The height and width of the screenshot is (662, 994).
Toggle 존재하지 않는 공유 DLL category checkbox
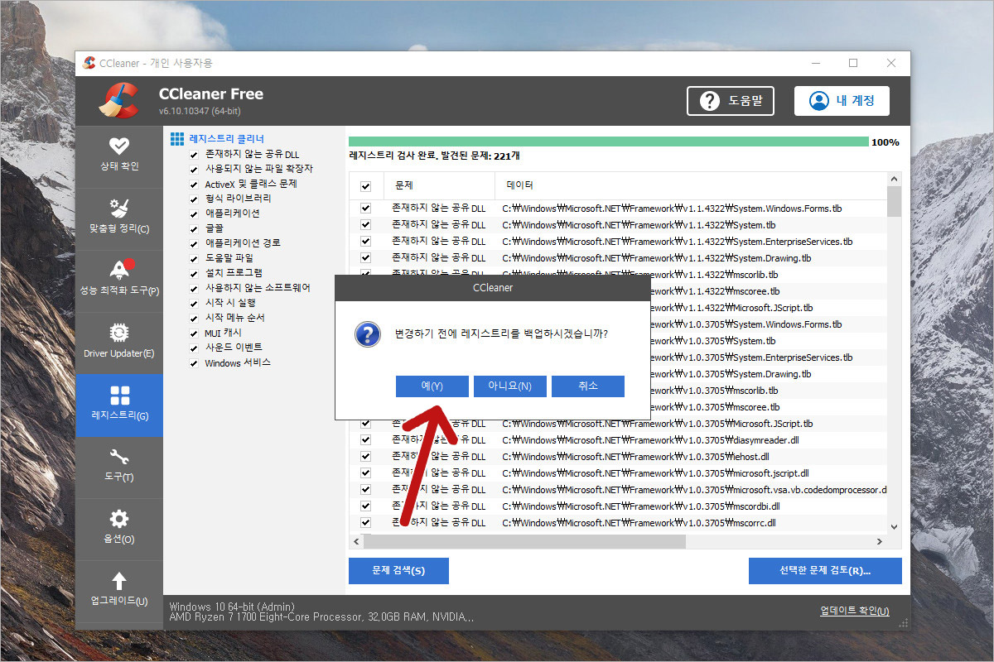pyautogui.click(x=193, y=154)
